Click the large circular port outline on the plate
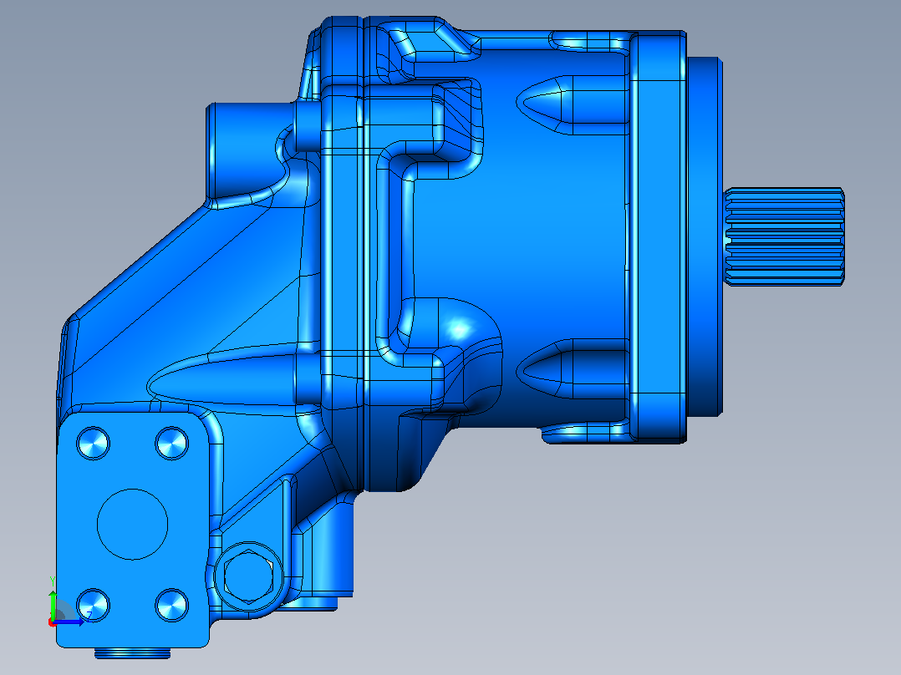The width and height of the screenshot is (901, 675). [x=132, y=524]
